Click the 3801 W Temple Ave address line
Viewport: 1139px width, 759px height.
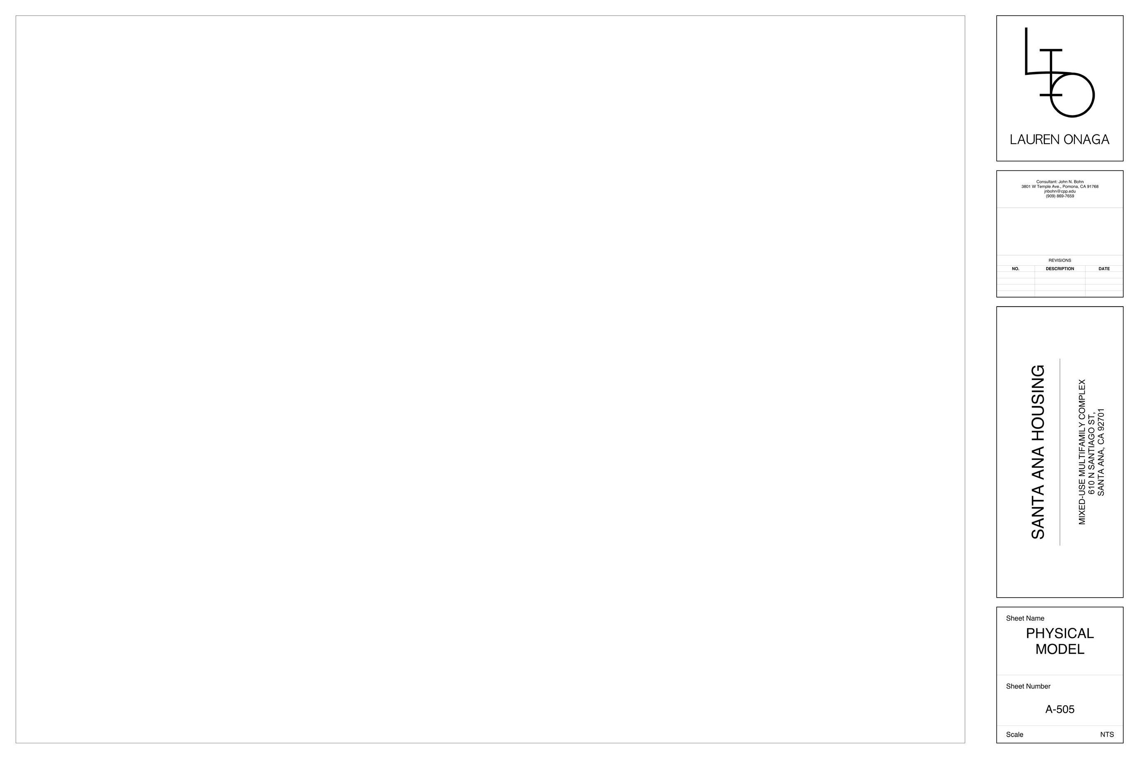coord(1060,186)
